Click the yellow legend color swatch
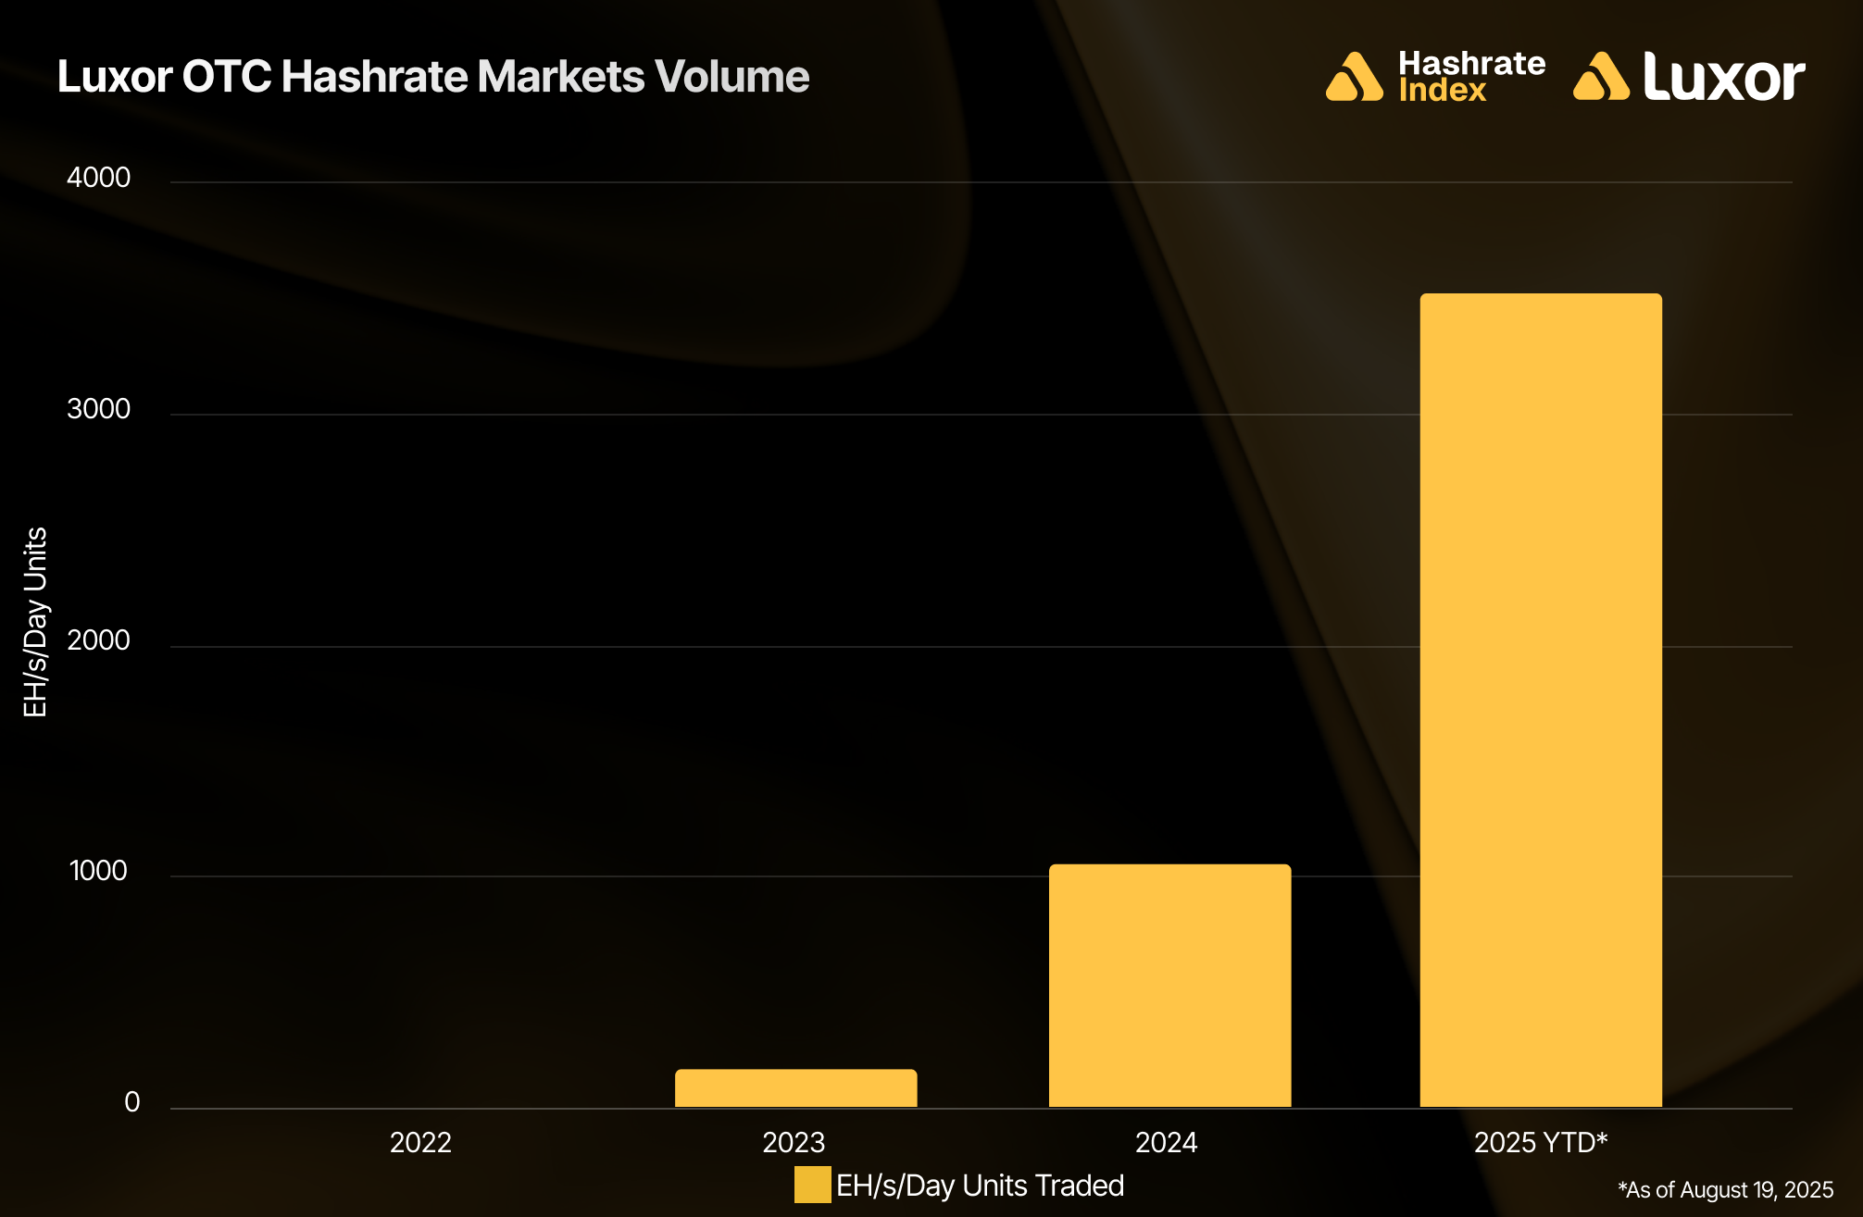The height and width of the screenshot is (1217, 1863). click(812, 1185)
